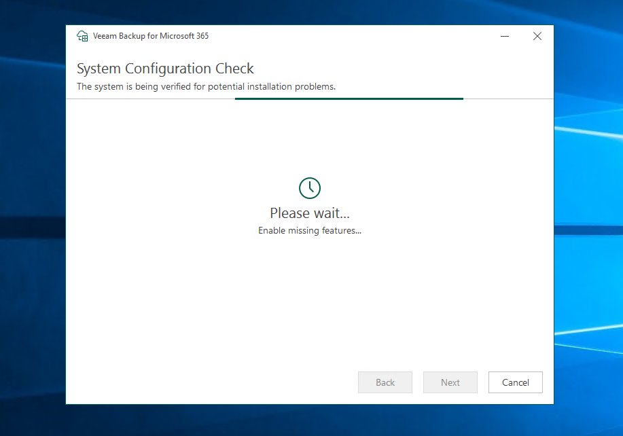Minimize the Veeam installer window
Image resolution: width=623 pixels, height=436 pixels.
pos(505,36)
